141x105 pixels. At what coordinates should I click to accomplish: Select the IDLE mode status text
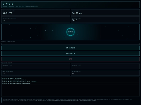[74, 20]
